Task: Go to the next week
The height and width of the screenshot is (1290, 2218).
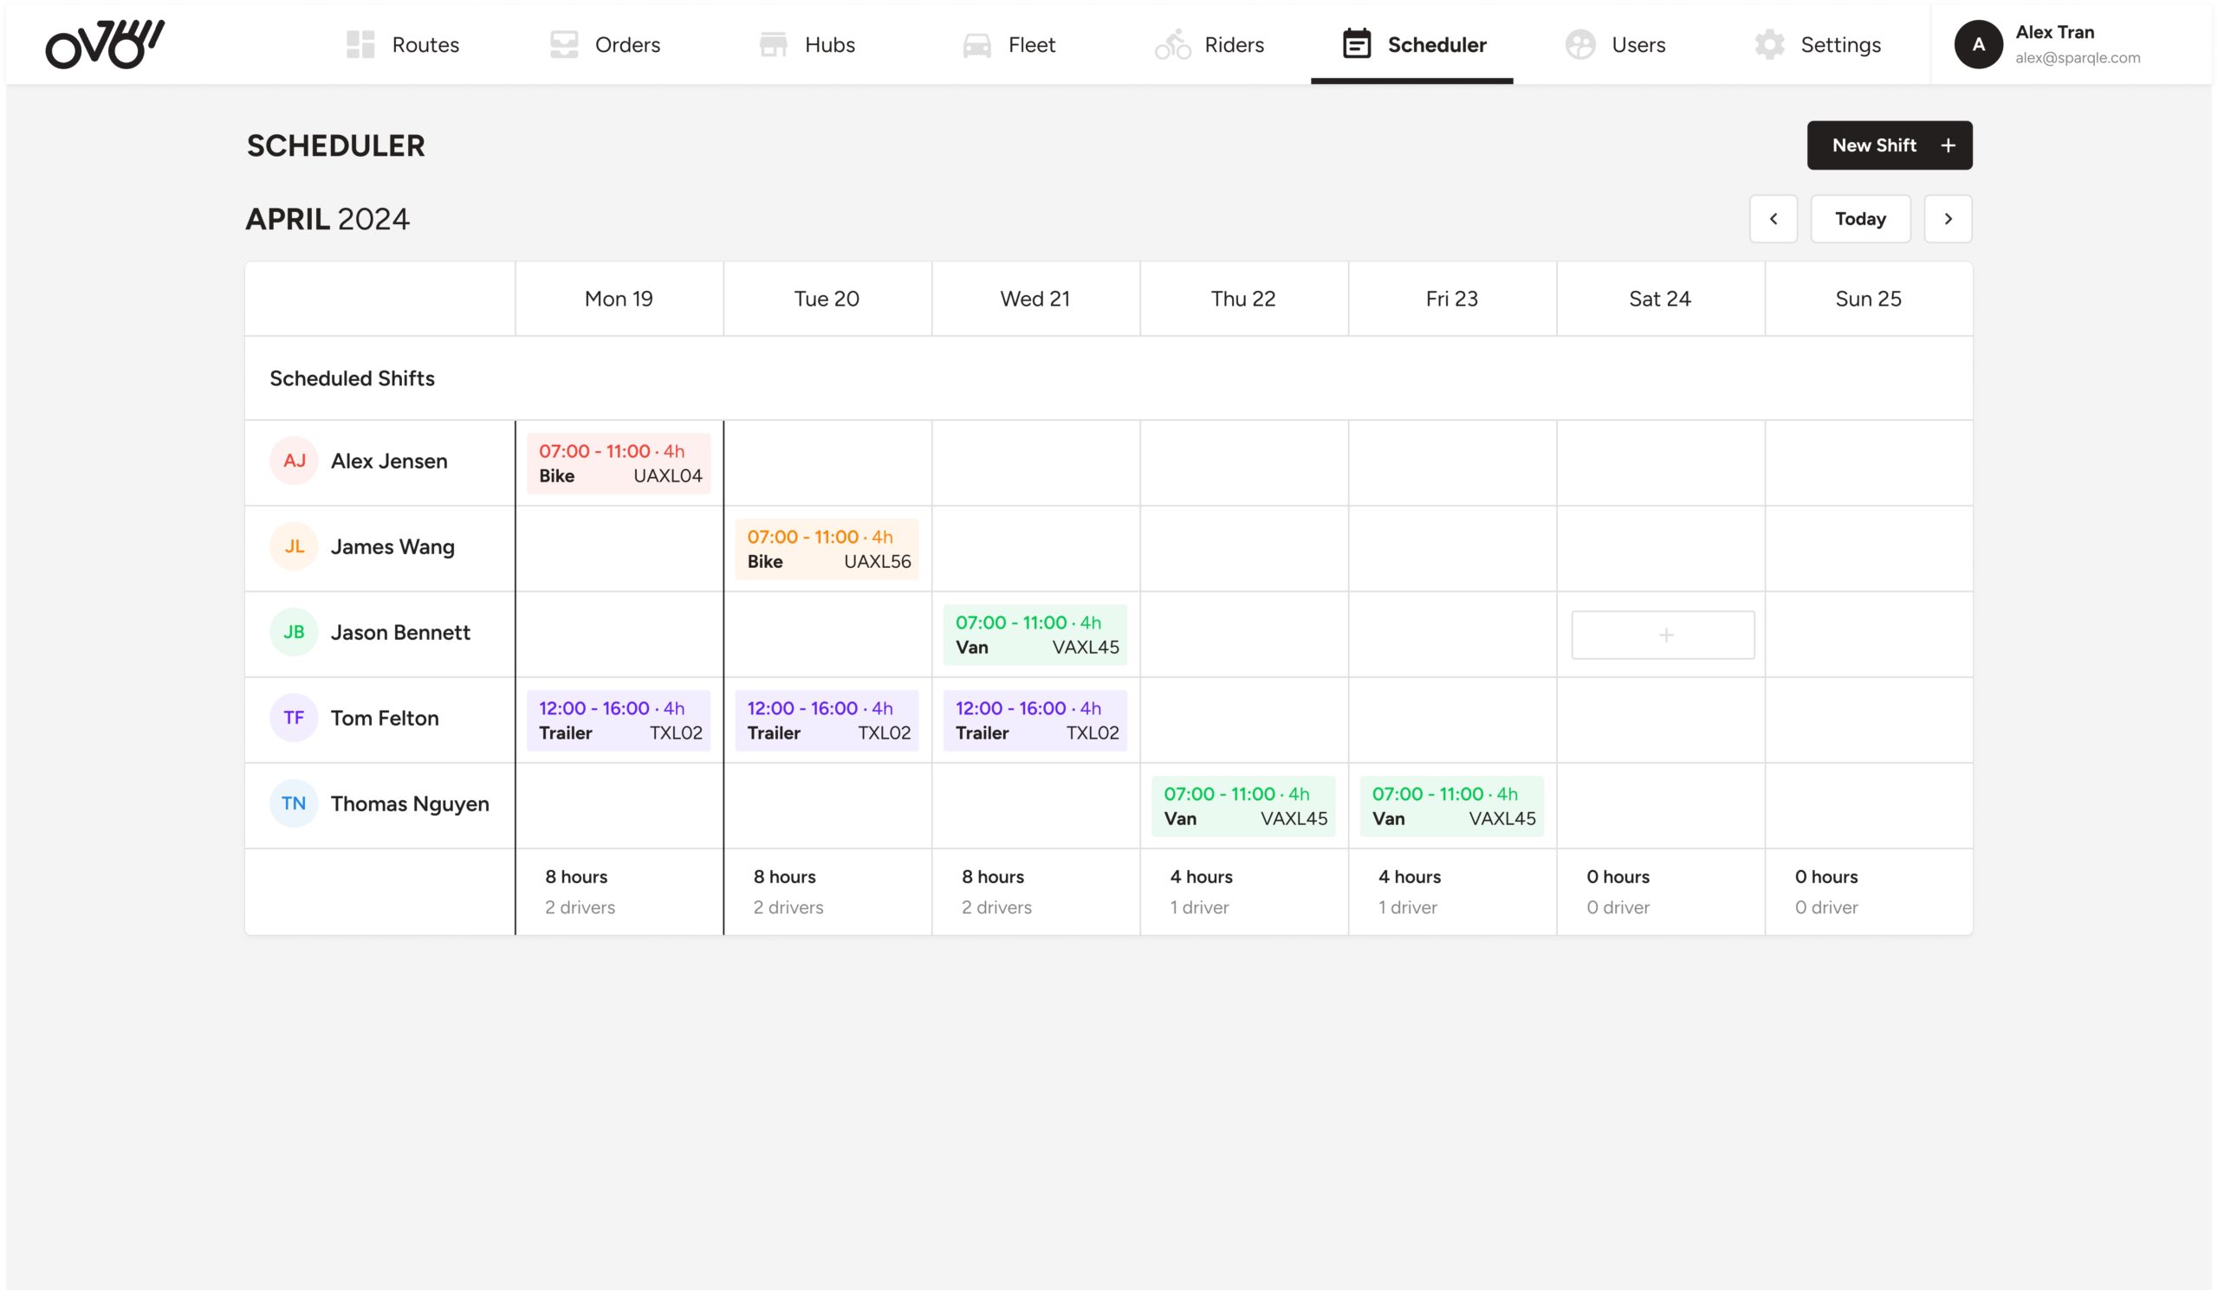Action: [x=1947, y=218]
